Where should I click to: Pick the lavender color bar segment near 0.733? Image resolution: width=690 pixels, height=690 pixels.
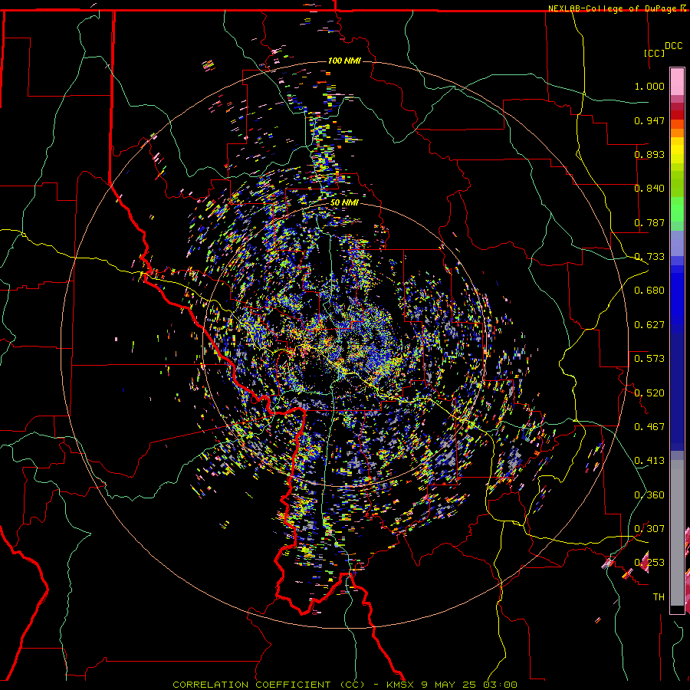click(677, 243)
